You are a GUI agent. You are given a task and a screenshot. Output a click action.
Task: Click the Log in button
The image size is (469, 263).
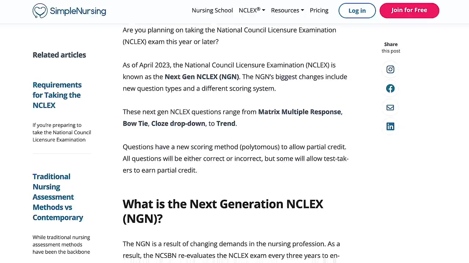pos(357,11)
